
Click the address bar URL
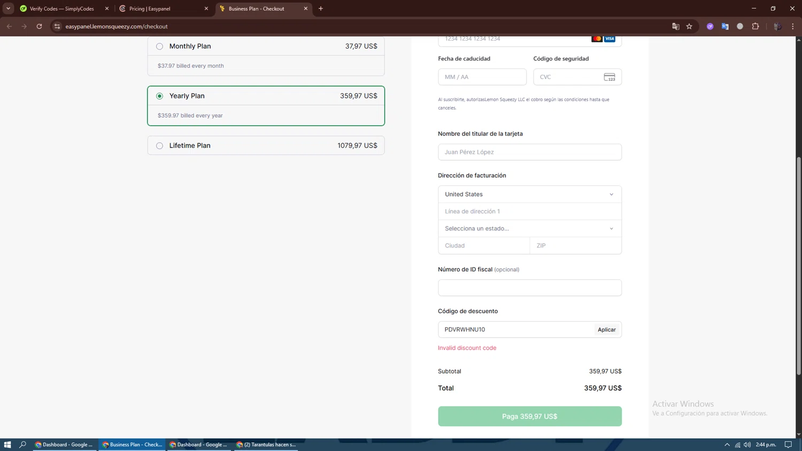pyautogui.click(x=117, y=26)
